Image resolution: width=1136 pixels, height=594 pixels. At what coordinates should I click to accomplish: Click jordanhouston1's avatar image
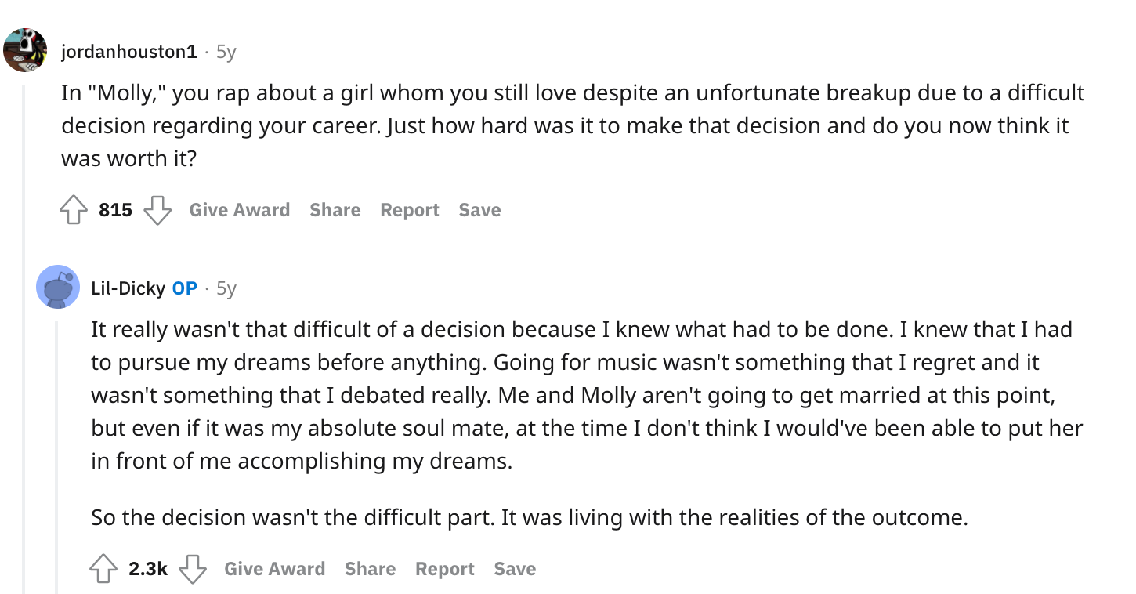(x=26, y=51)
